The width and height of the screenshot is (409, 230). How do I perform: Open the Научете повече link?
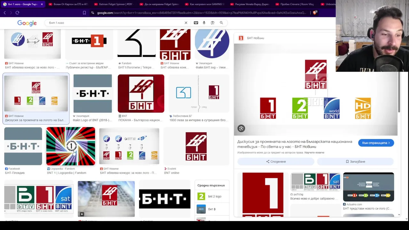pyautogui.click(x=314, y=153)
